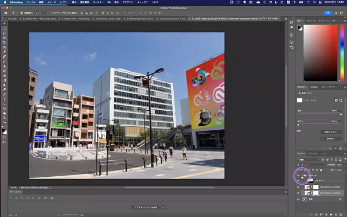Select the Eraser tool
This screenshot has width=347, height=217.
click(x=5, y=76)
